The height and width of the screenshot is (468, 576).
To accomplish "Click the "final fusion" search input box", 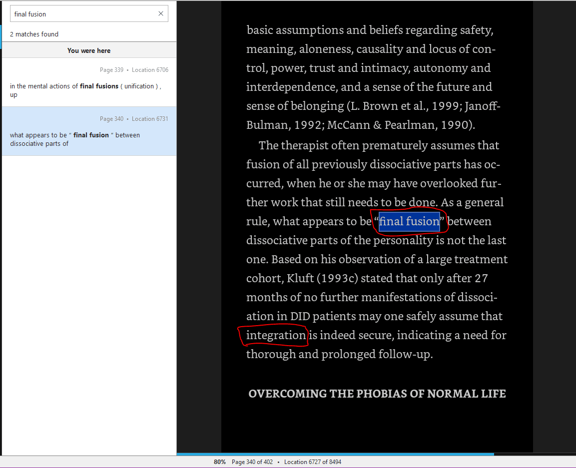I will click(82, 14).
